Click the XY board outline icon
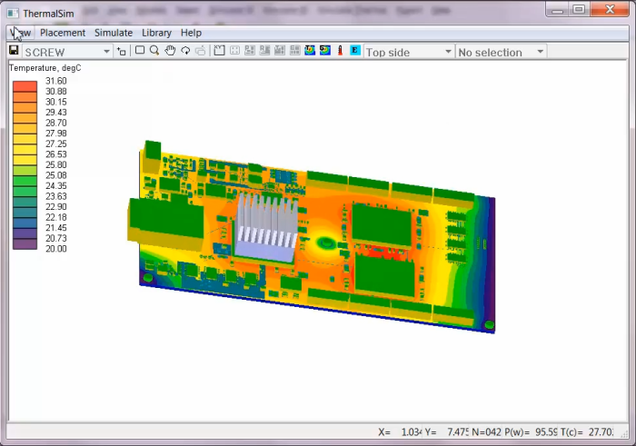The height and width of the screenshot is (446, 636). (x=220, y=50)
